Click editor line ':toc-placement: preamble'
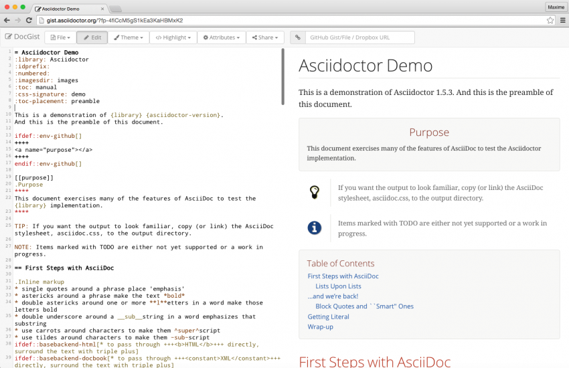The image size is (569, 368). tap(57, 101)
